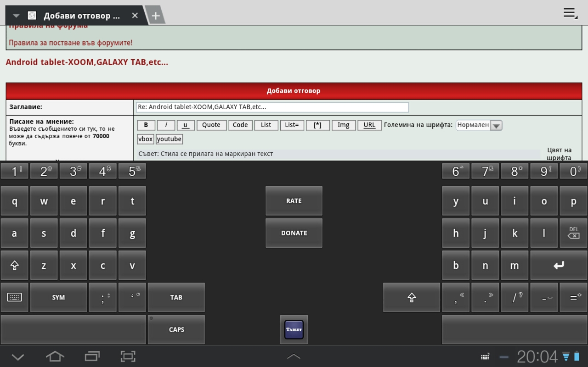Open the recent apps icon
Viewport: 588px width, 367px height.
coord(92,356)
